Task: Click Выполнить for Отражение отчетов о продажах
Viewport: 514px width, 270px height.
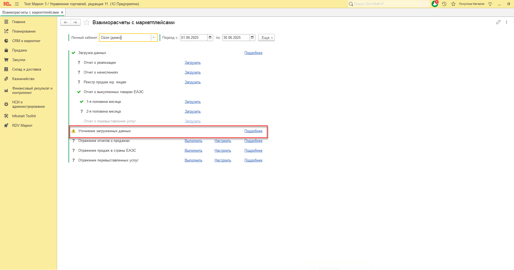Action: click(x=193, y=141)
